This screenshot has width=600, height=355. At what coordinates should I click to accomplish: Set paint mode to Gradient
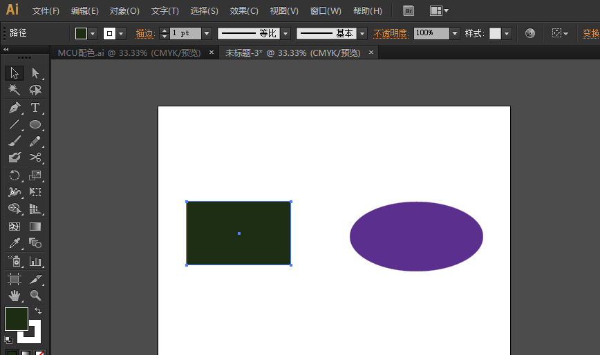click(x=26, y=352)
